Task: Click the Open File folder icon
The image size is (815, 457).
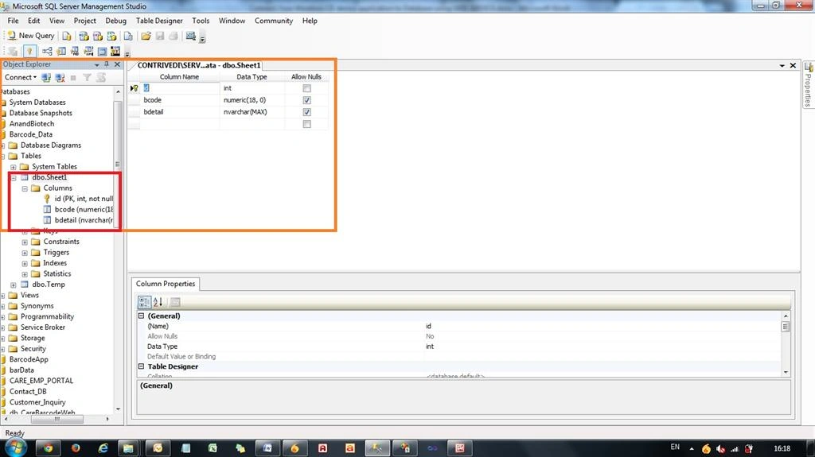Action: click(146, 36)
